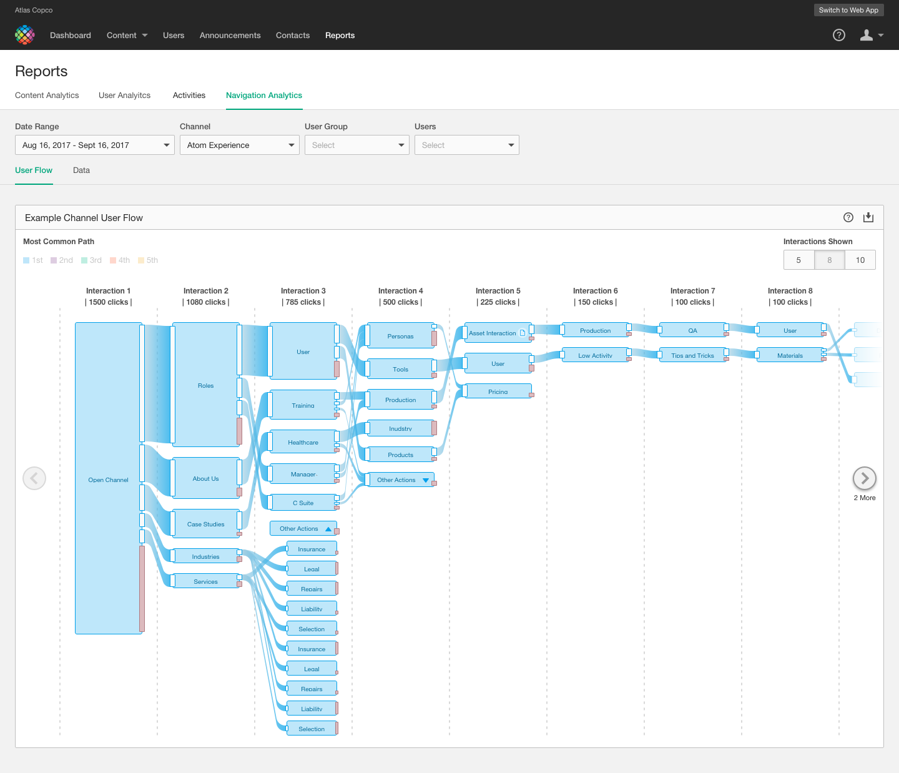
Task: Click the Atlas Copco app logo
Action: (x=25, y=35)
